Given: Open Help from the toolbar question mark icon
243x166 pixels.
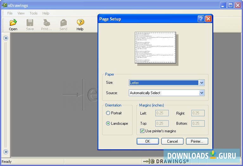Looking at the screenshot, I should pos(80,25).
